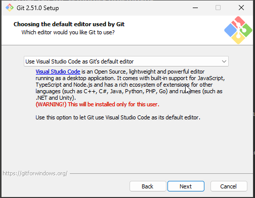The height and width of the screenshot is (198, 255).
Task: Click heading 'Choosing the default editor used by Git'
Action: pos(69,24)
